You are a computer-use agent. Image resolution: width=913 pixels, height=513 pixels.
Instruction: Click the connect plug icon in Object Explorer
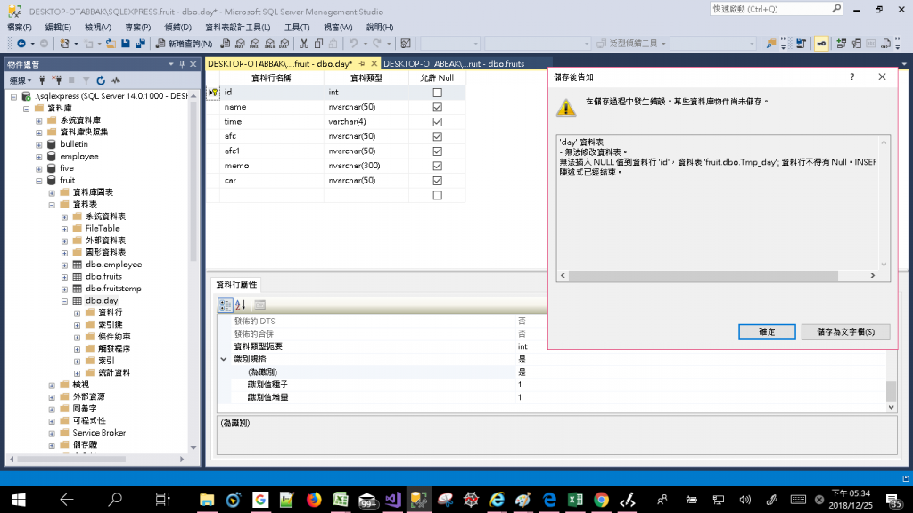click(x=42, y=80)
